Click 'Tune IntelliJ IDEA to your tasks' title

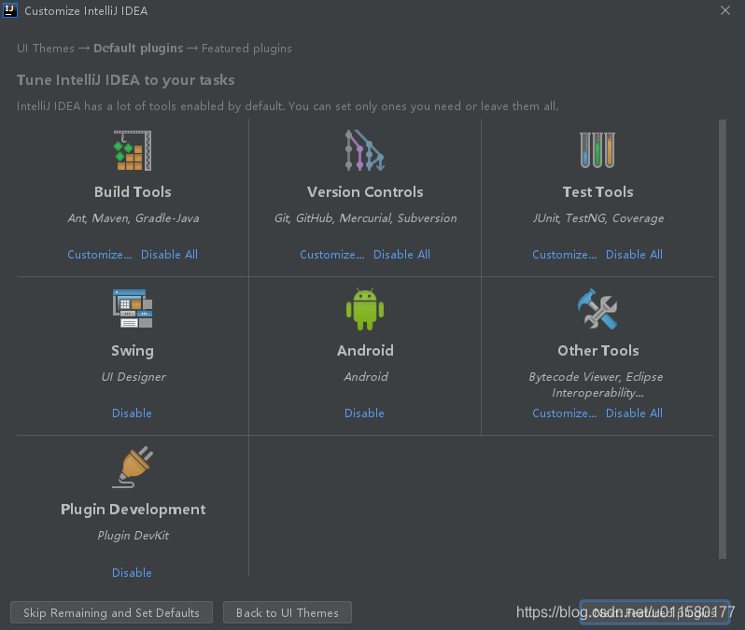click(126, 80)
